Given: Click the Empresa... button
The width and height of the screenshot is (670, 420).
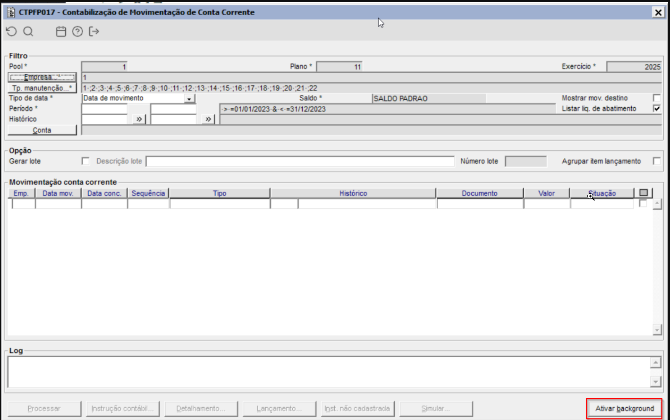Looking at the screenshot, I should click(x=42, y=77).
